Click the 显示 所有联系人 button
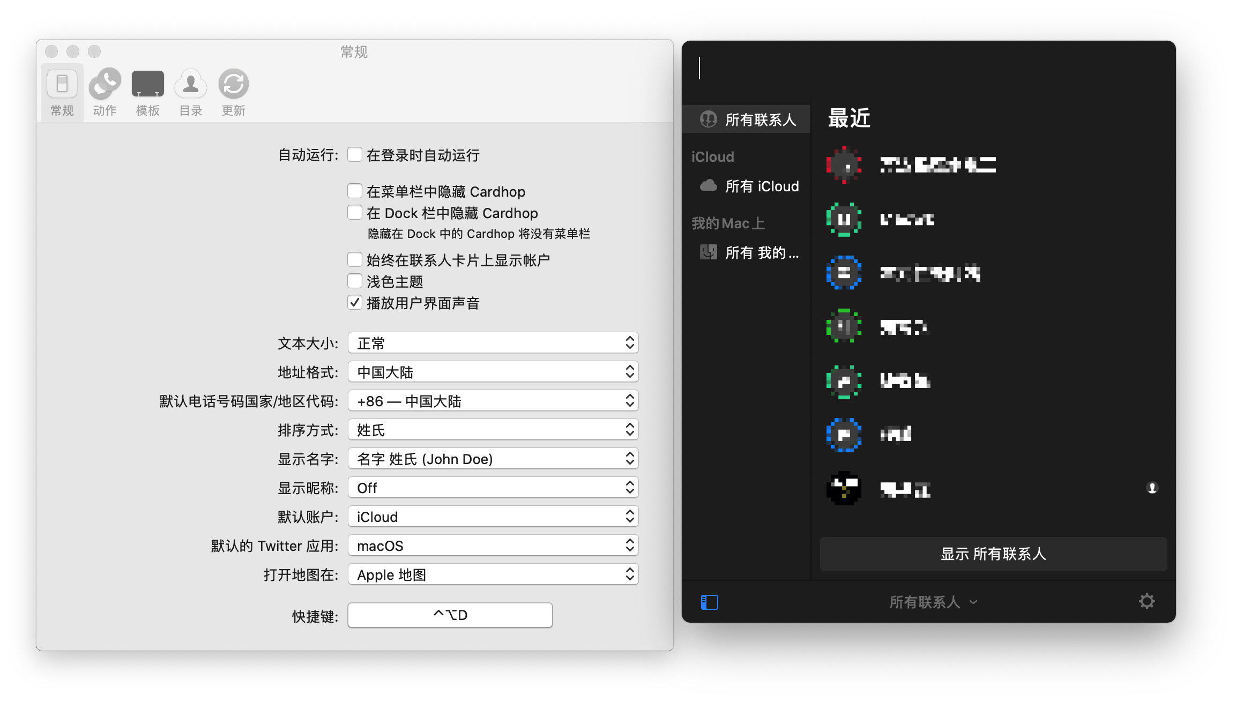This screenshot has width=1236, height=702. 993,554
